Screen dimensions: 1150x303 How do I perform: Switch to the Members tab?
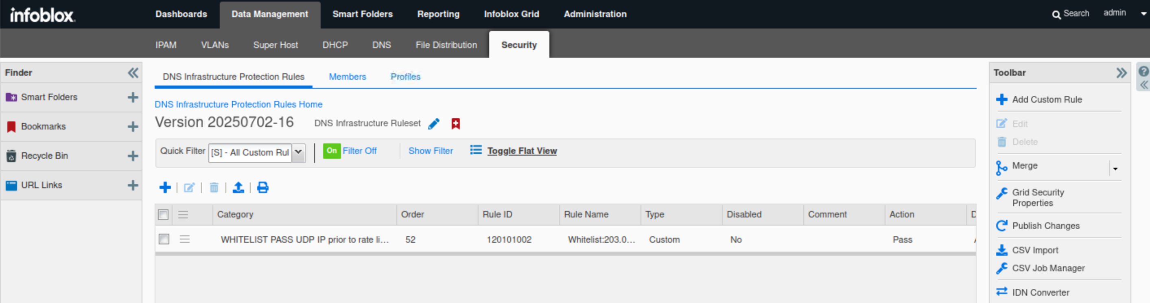click(348, 77)
